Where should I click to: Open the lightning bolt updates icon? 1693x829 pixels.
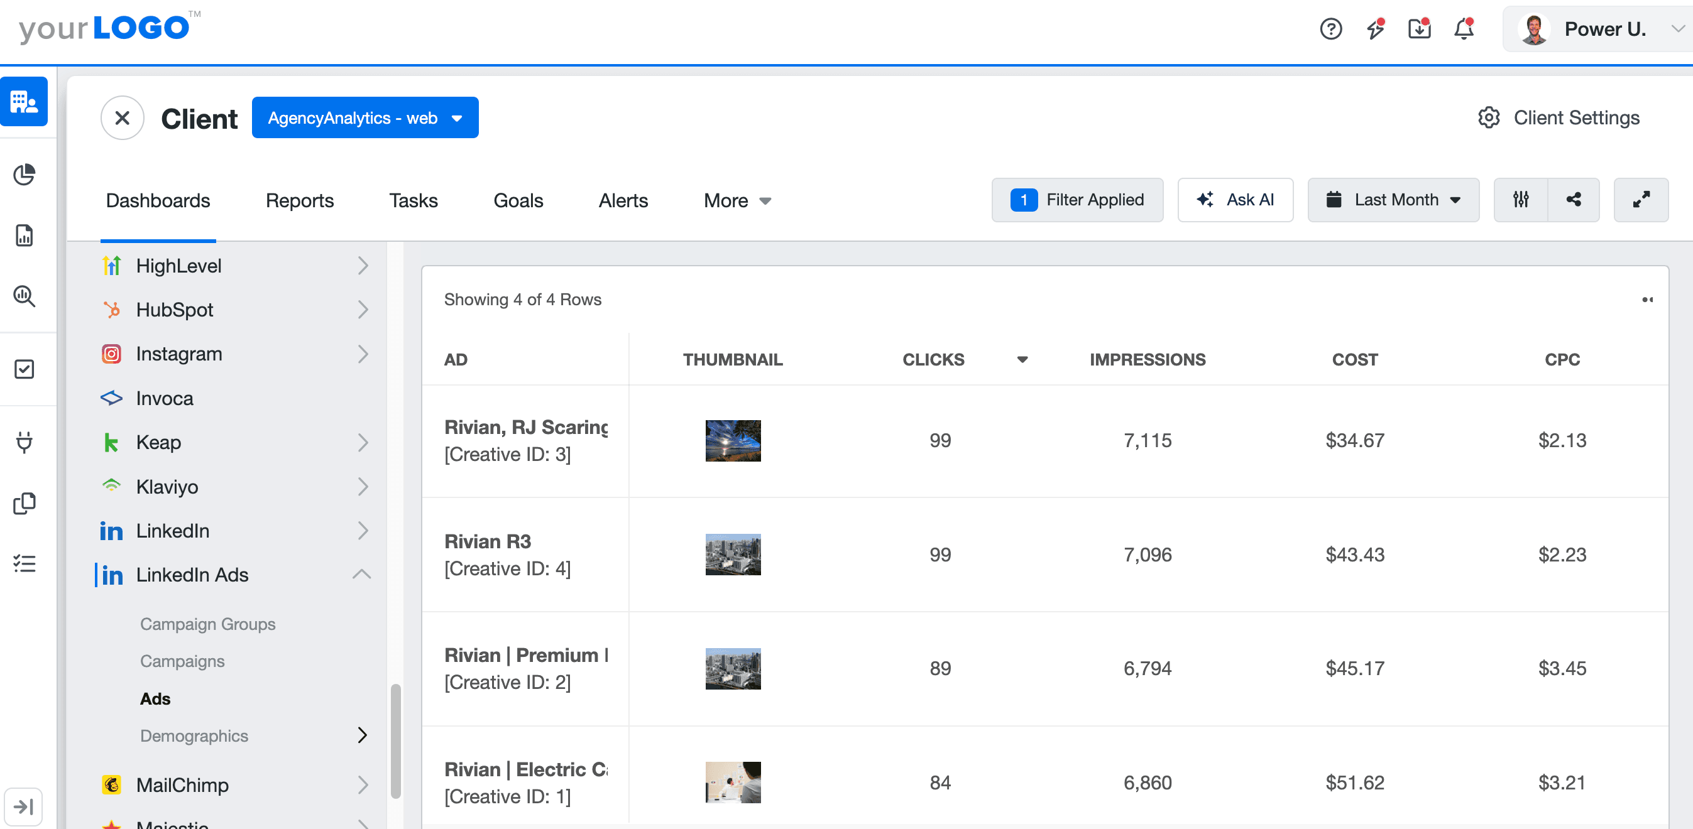tap(1375, 29)
